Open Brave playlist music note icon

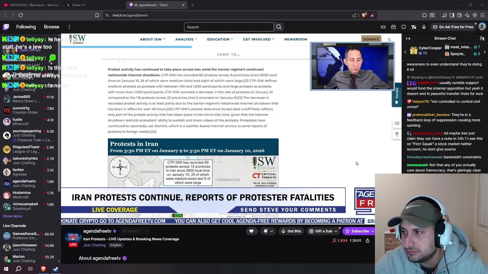444,15
